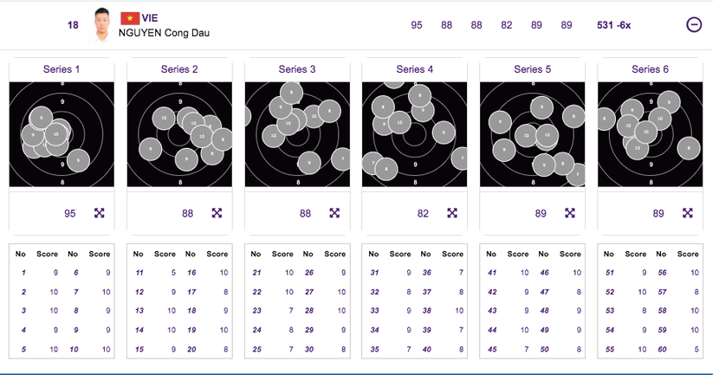Enlarge the Series 4 target view
The width and height of the screenshot is (719, 375).
coord(452,213)
